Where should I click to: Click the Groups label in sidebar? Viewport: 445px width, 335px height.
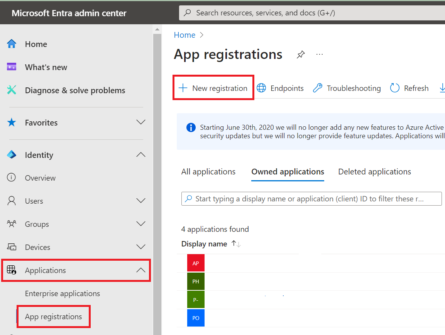click(x=37, y=224)
